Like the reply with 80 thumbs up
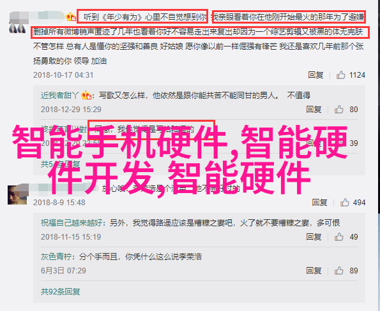Image resolution: width=380 pixels, height=311 pixels. pyautogui.click(x=338, y=110)
